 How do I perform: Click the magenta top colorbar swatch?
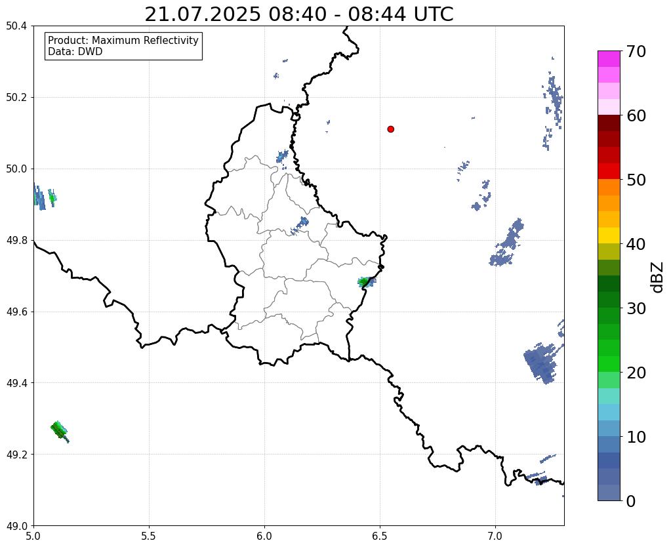click(x=609, y=59)
